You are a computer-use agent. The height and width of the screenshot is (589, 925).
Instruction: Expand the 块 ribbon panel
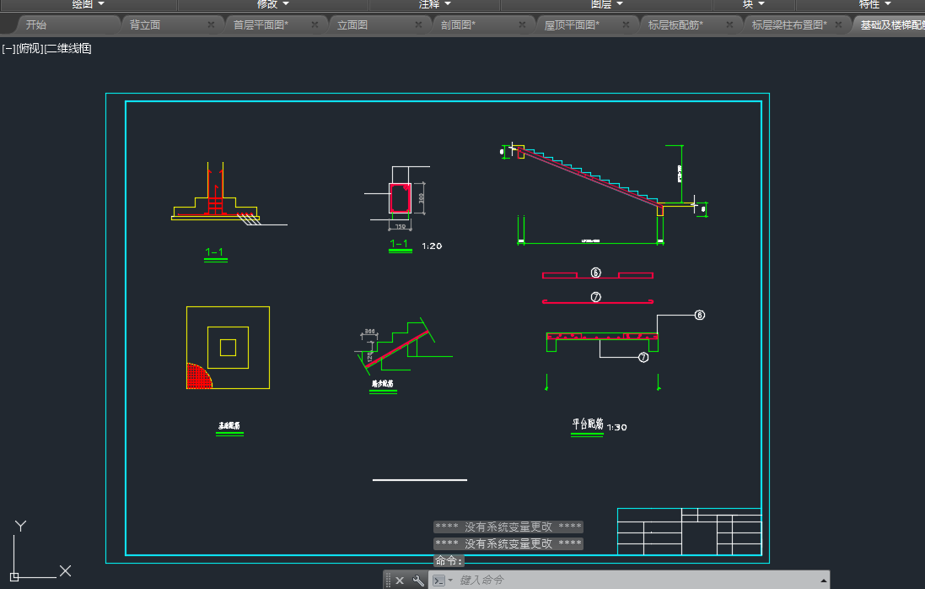click(753, 4)
